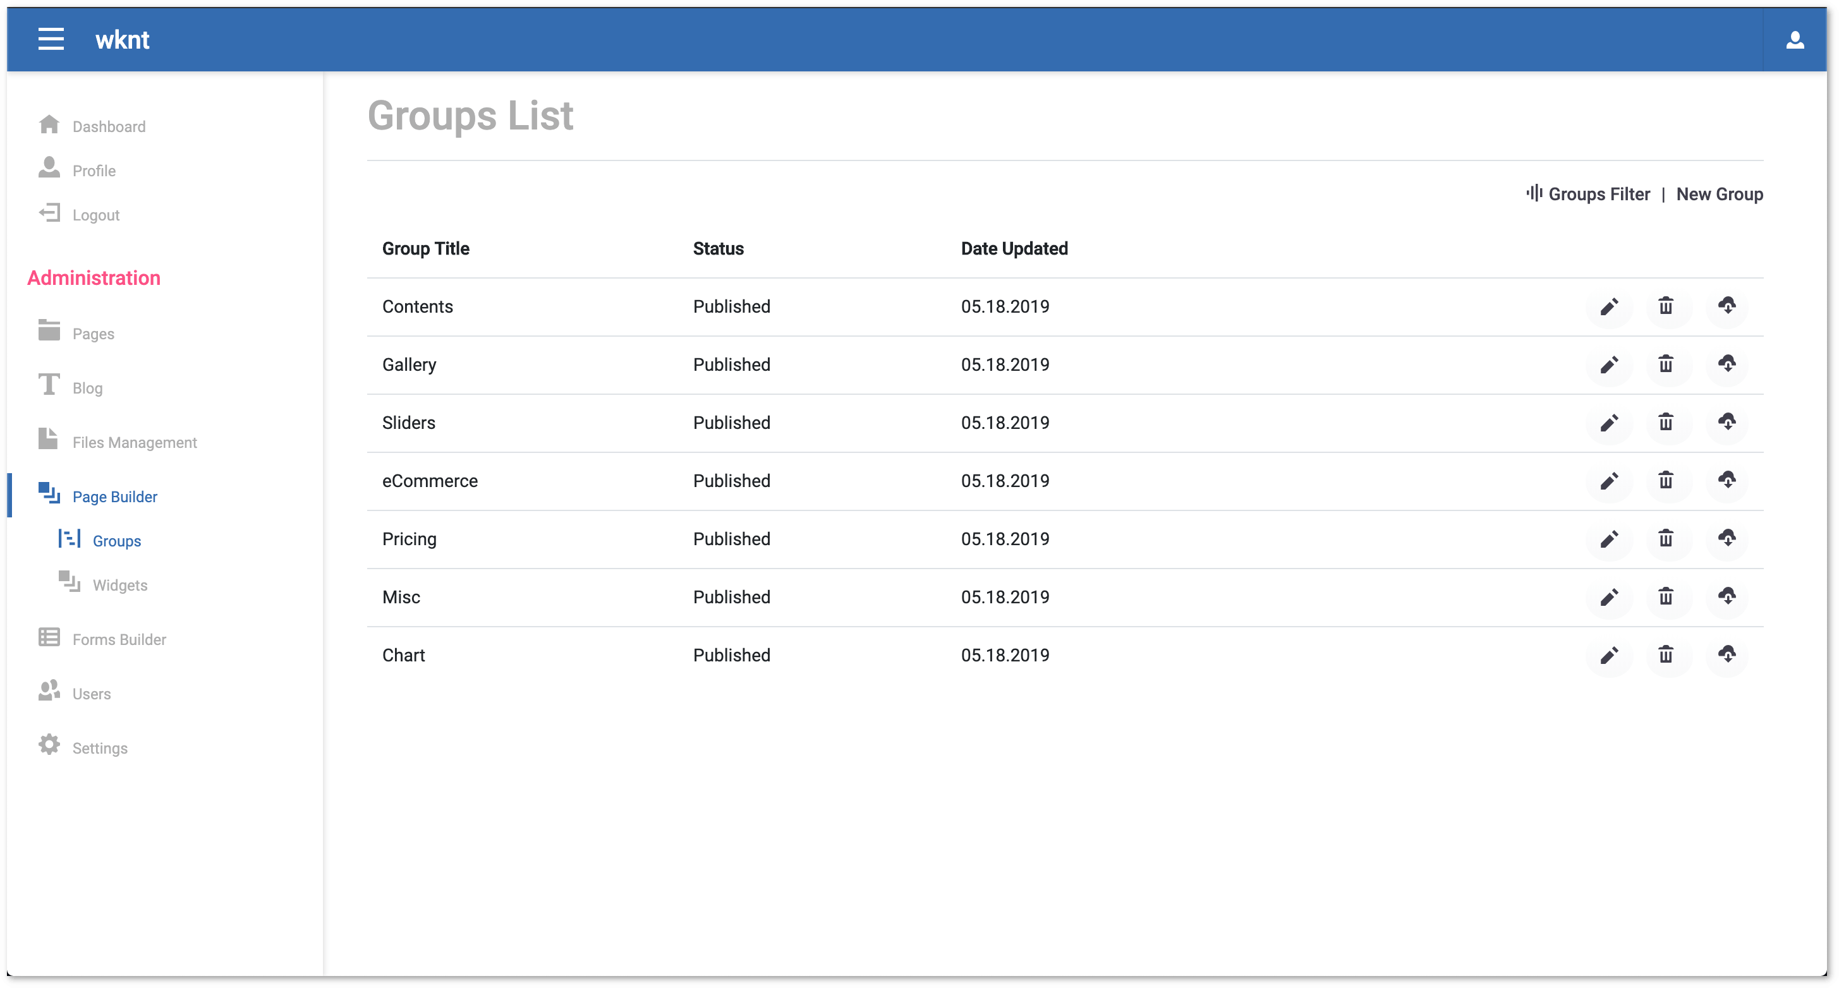The width and height of the screenshot is (1839, 988).
Task: Edit the Chart group
Action: tap(1609, 655)
